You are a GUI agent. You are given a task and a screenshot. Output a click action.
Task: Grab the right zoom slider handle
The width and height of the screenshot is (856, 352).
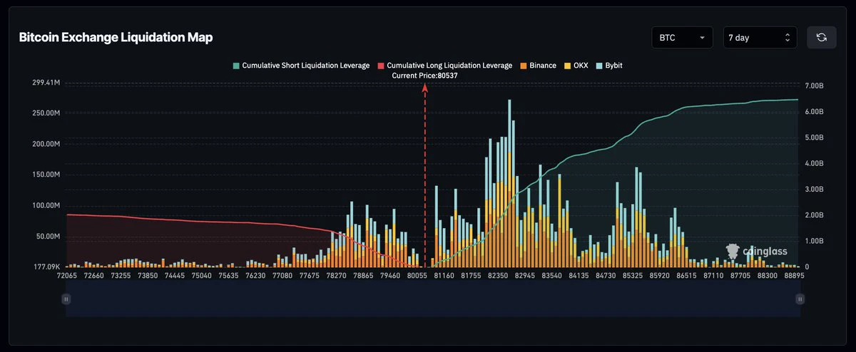800,300
